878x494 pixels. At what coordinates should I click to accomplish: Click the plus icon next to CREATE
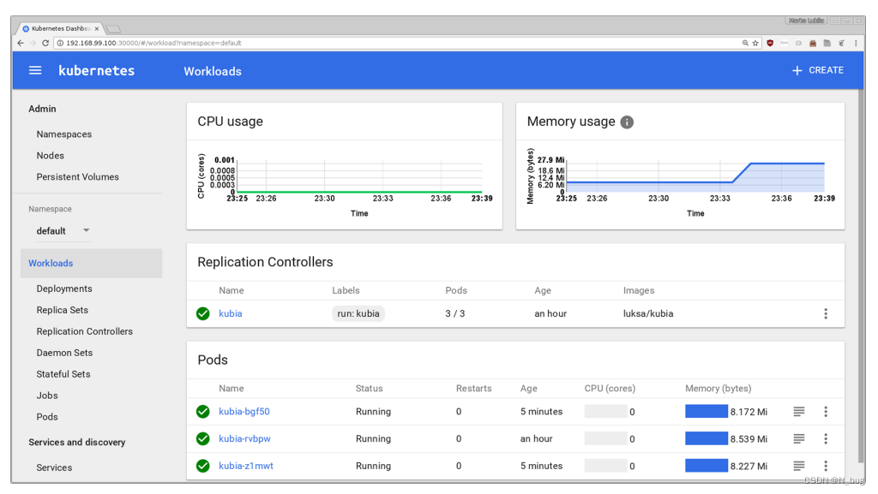coord(797,70)
